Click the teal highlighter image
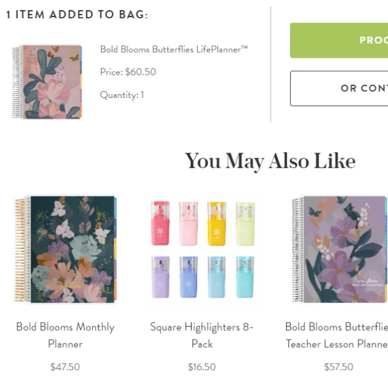Viewport: 388px width, 388px height. [246, 277]
